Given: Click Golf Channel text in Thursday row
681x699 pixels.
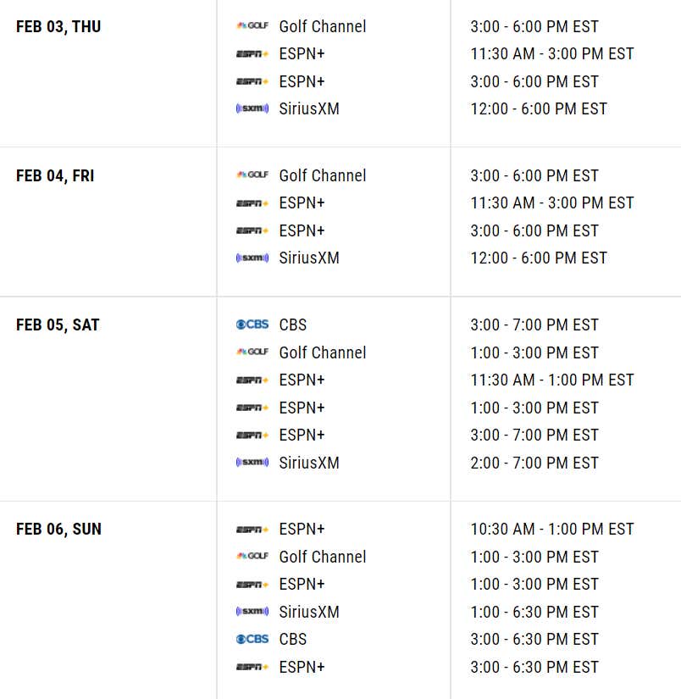Looking at the screenshot, I should coord(323,26).
